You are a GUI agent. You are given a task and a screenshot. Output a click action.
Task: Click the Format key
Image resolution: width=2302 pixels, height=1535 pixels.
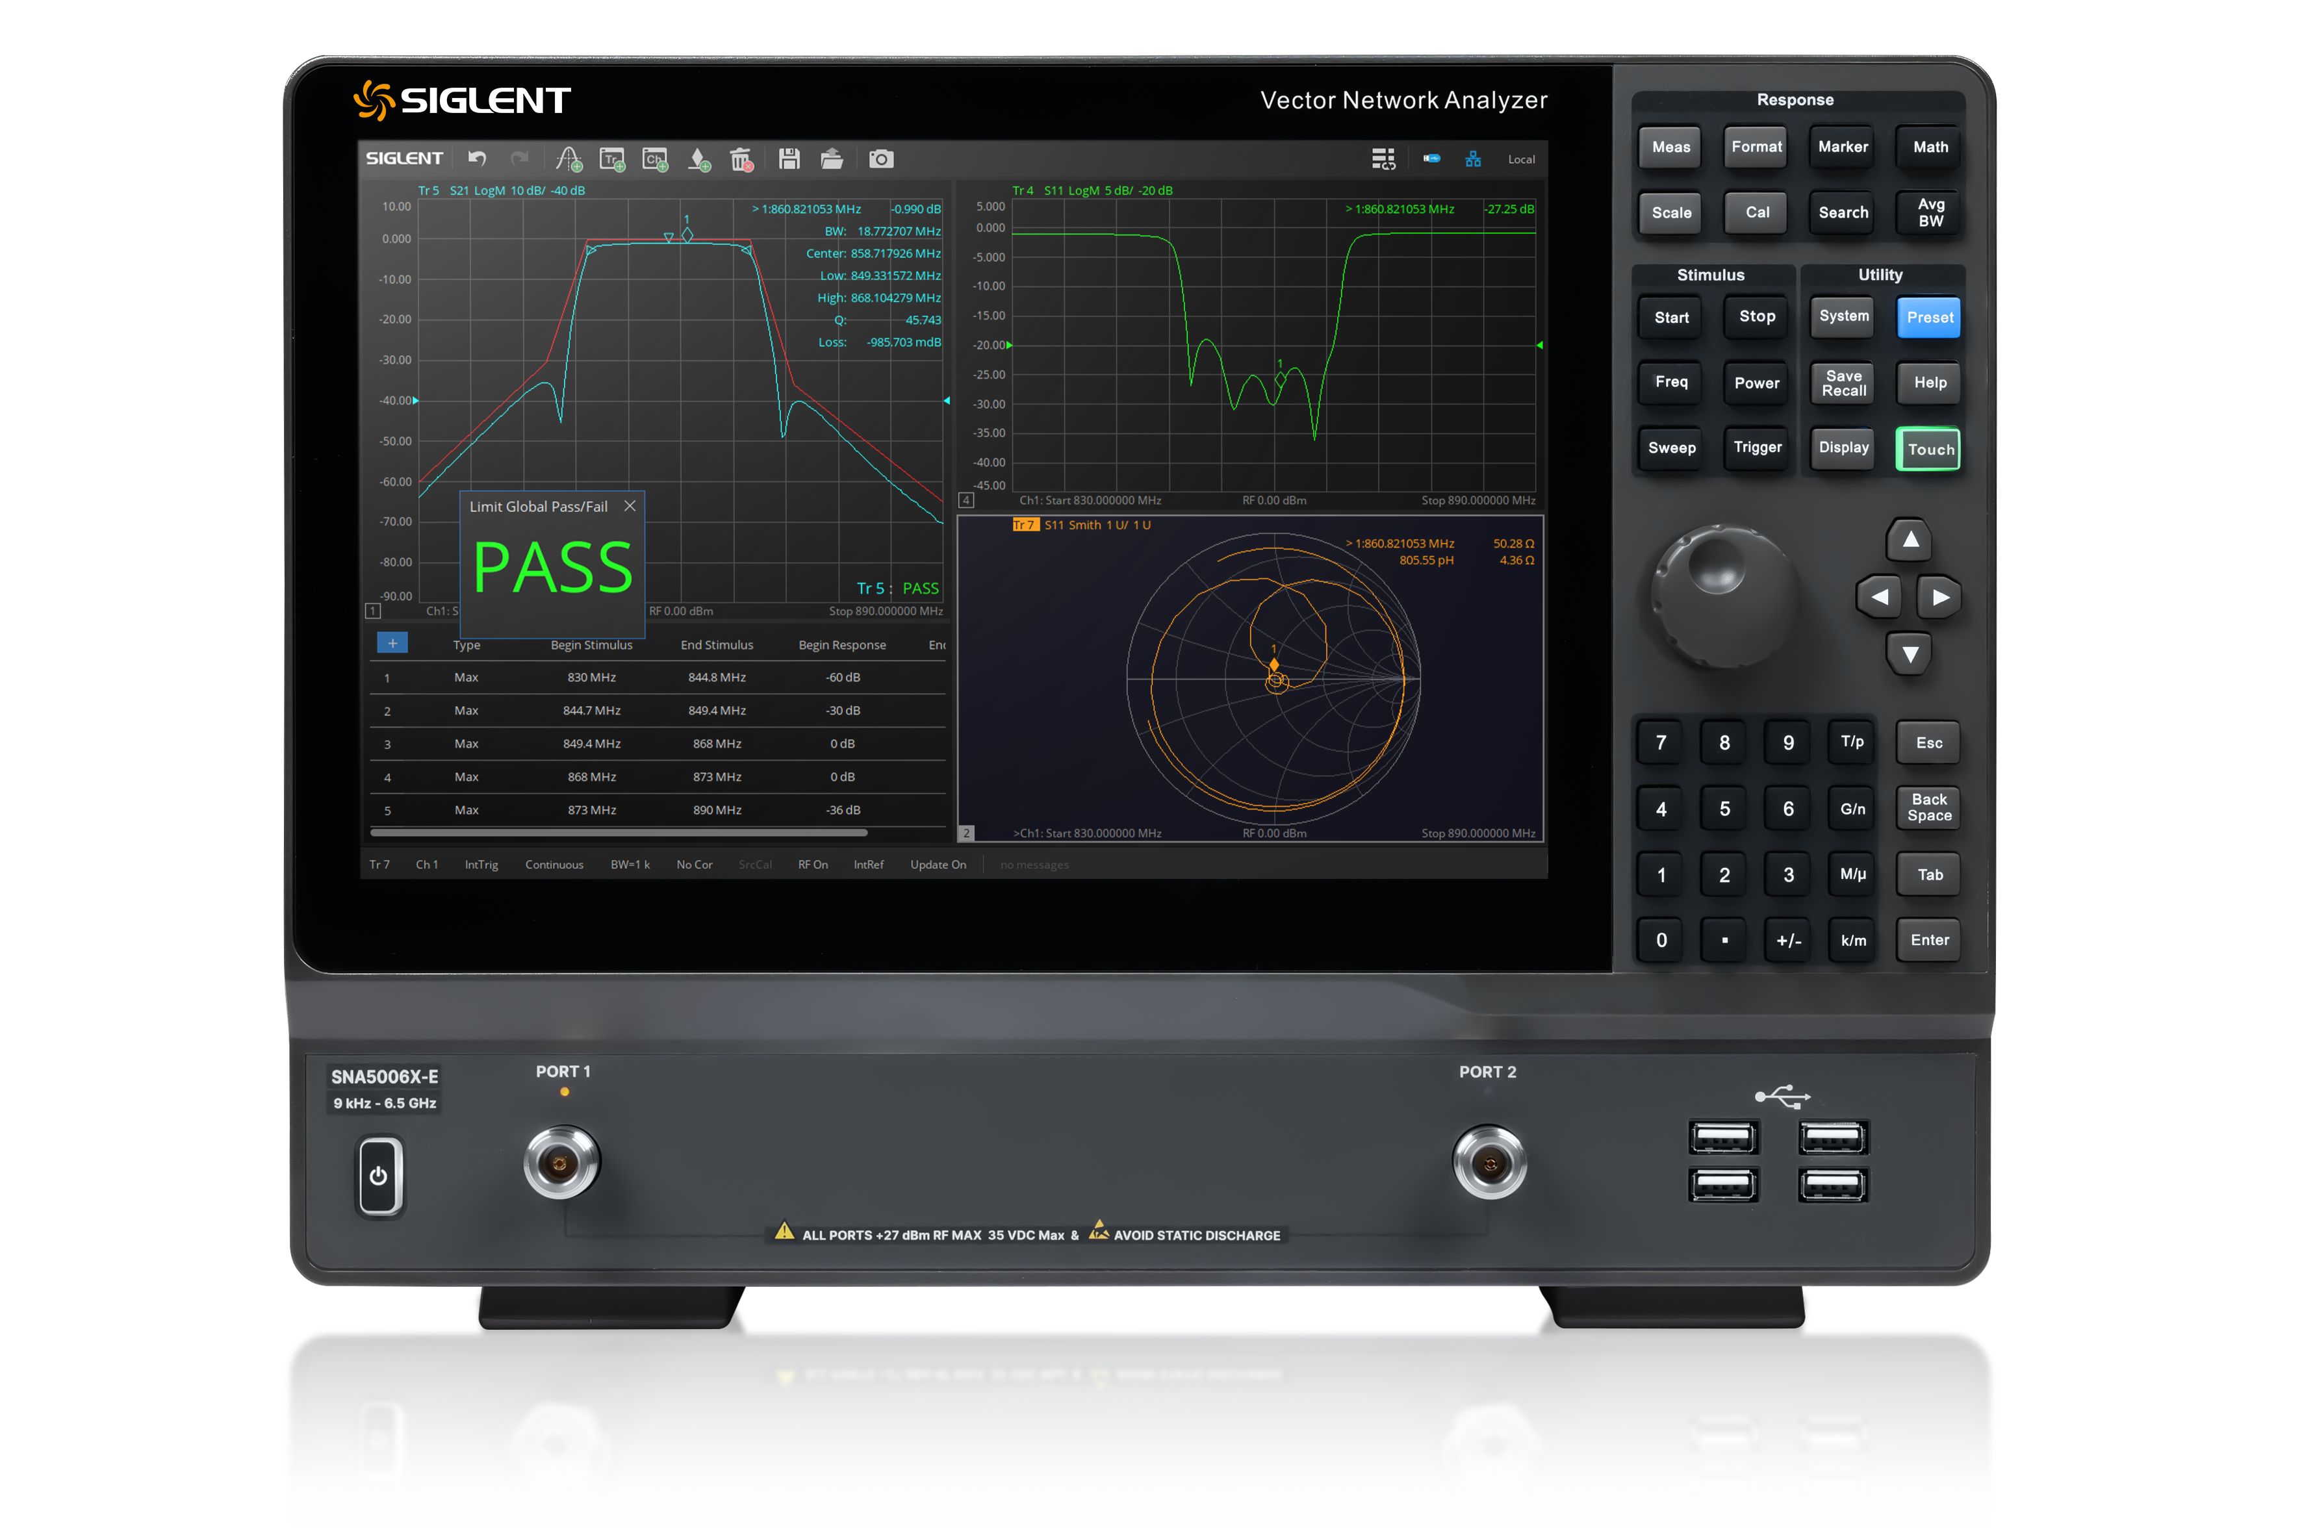pos(1757,147)
